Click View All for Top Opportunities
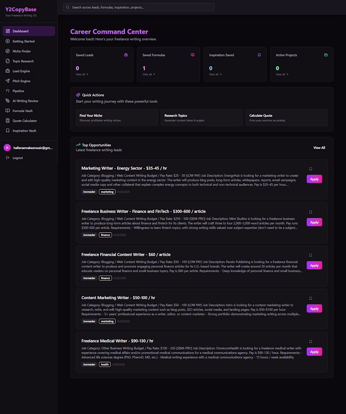 click(x=319, y=148)
